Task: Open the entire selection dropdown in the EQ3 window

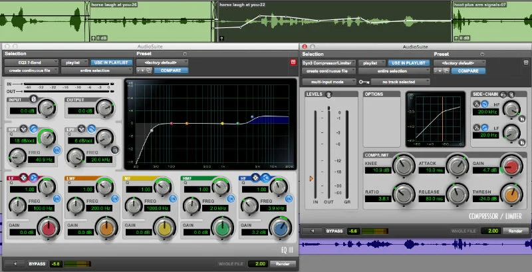Action: click(x=96, y=70)
